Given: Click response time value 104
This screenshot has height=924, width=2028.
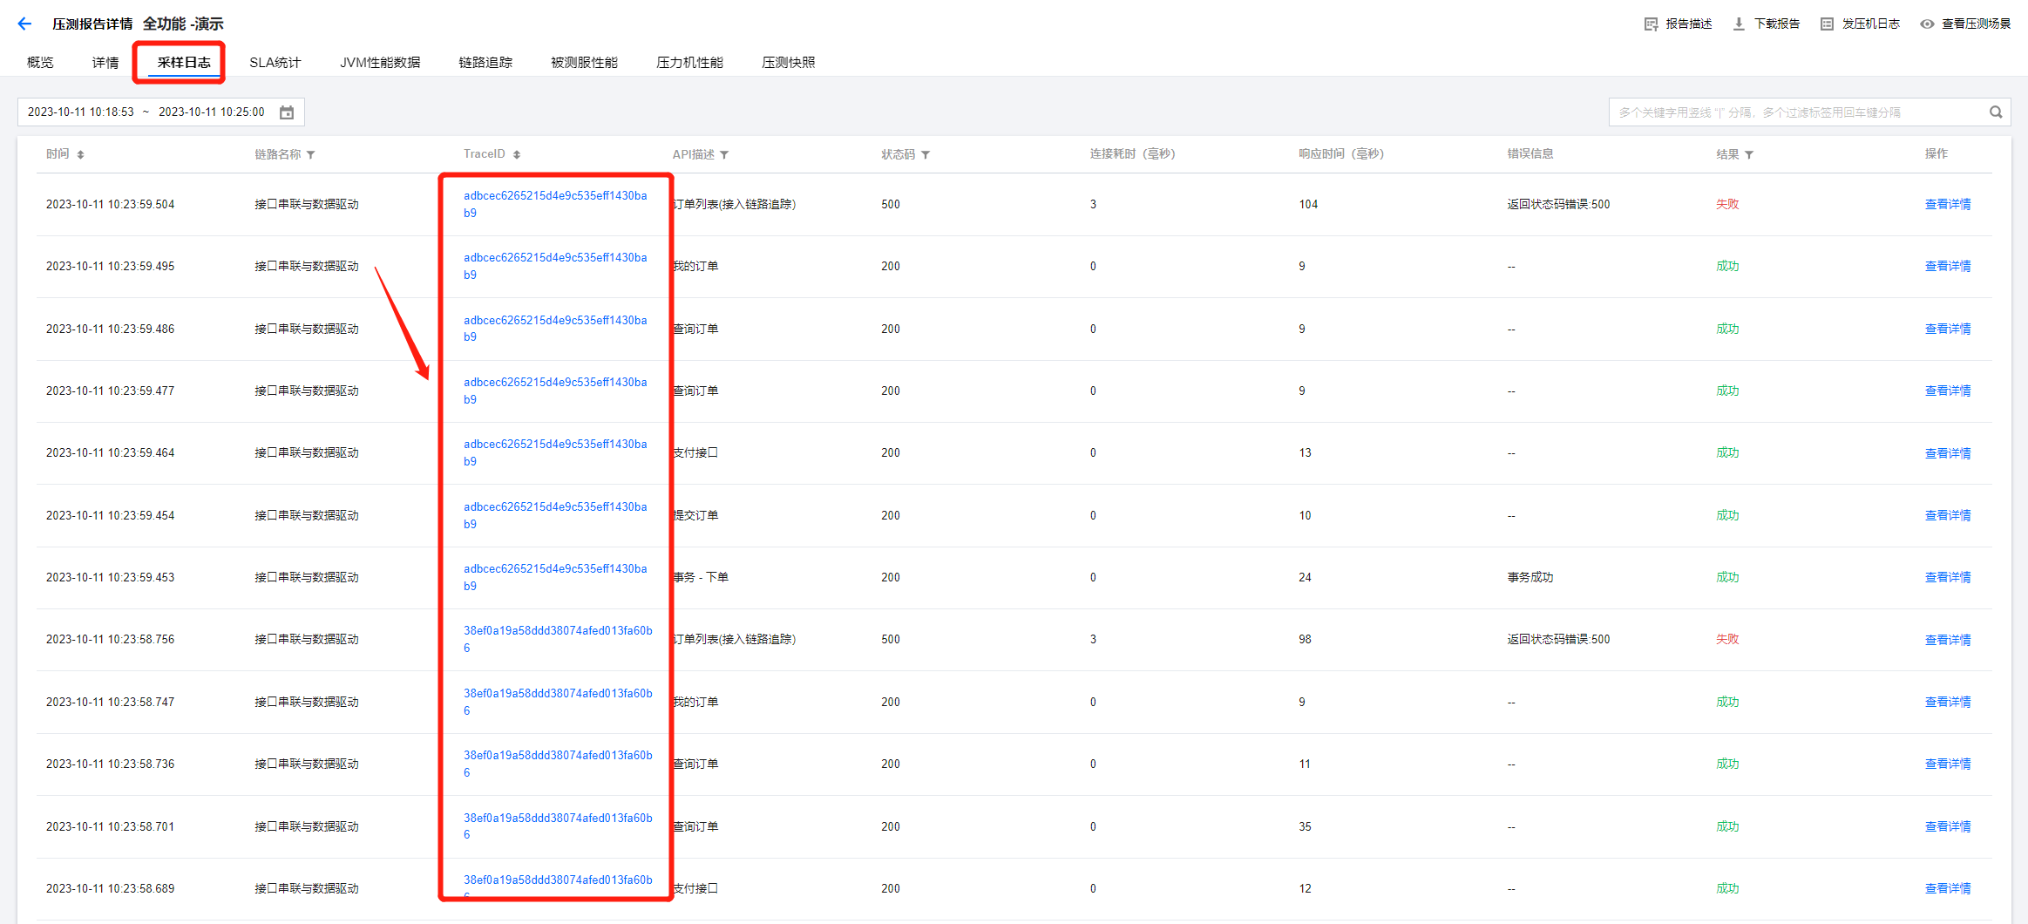Looking at the screenshot, I should [x=1308, y=204].
